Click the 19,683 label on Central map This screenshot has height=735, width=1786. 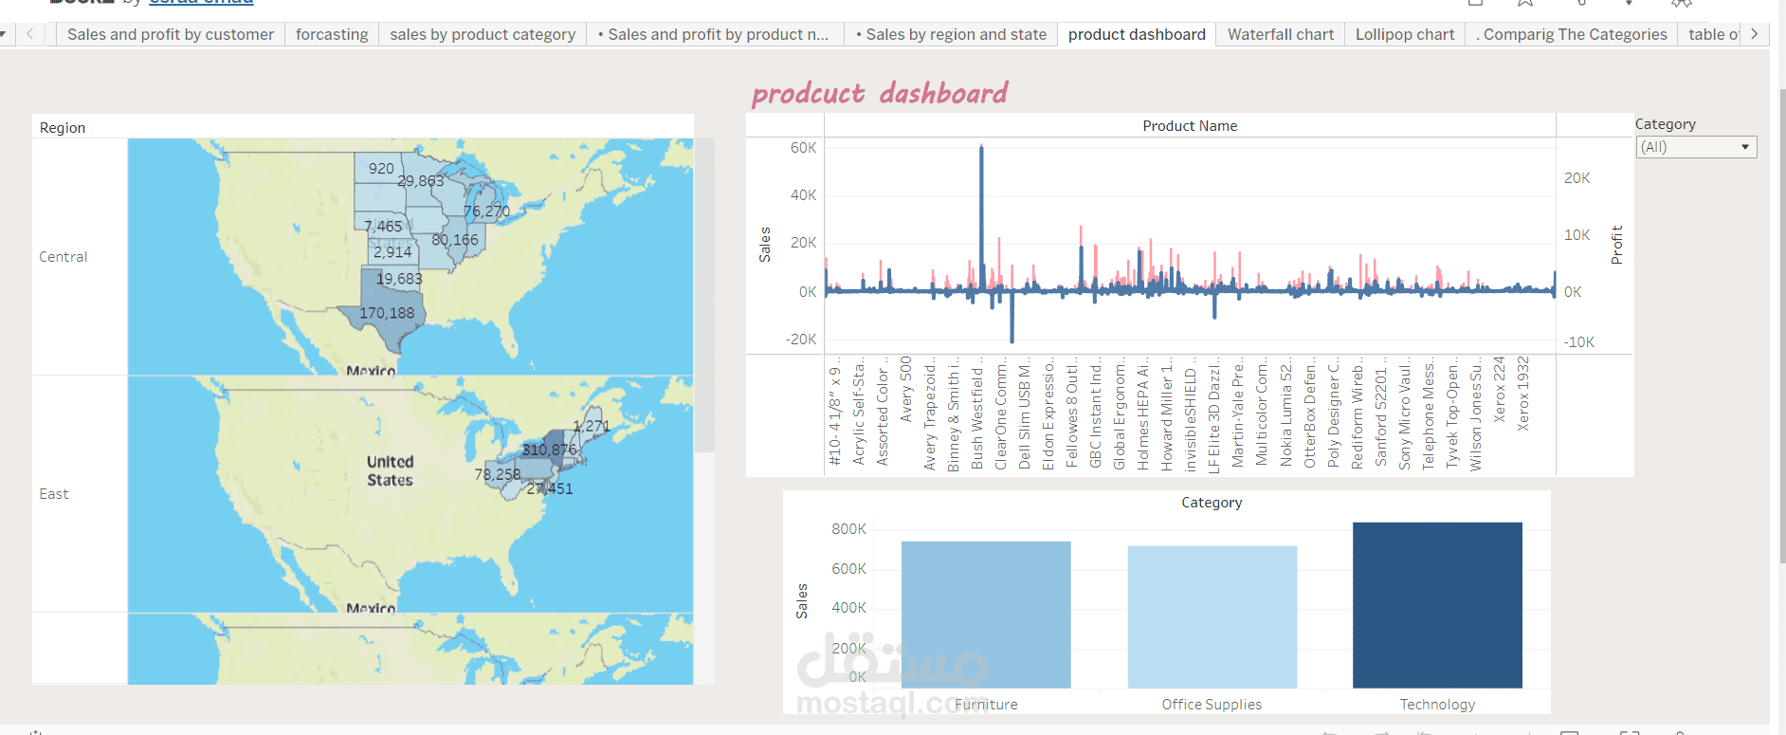click(x=399, y=279)
